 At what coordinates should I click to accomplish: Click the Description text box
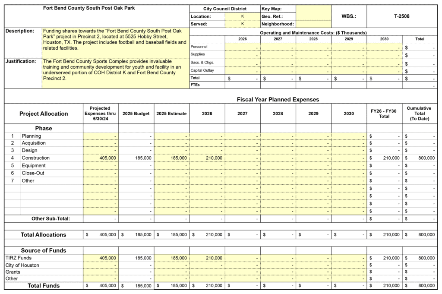point(115,42)
